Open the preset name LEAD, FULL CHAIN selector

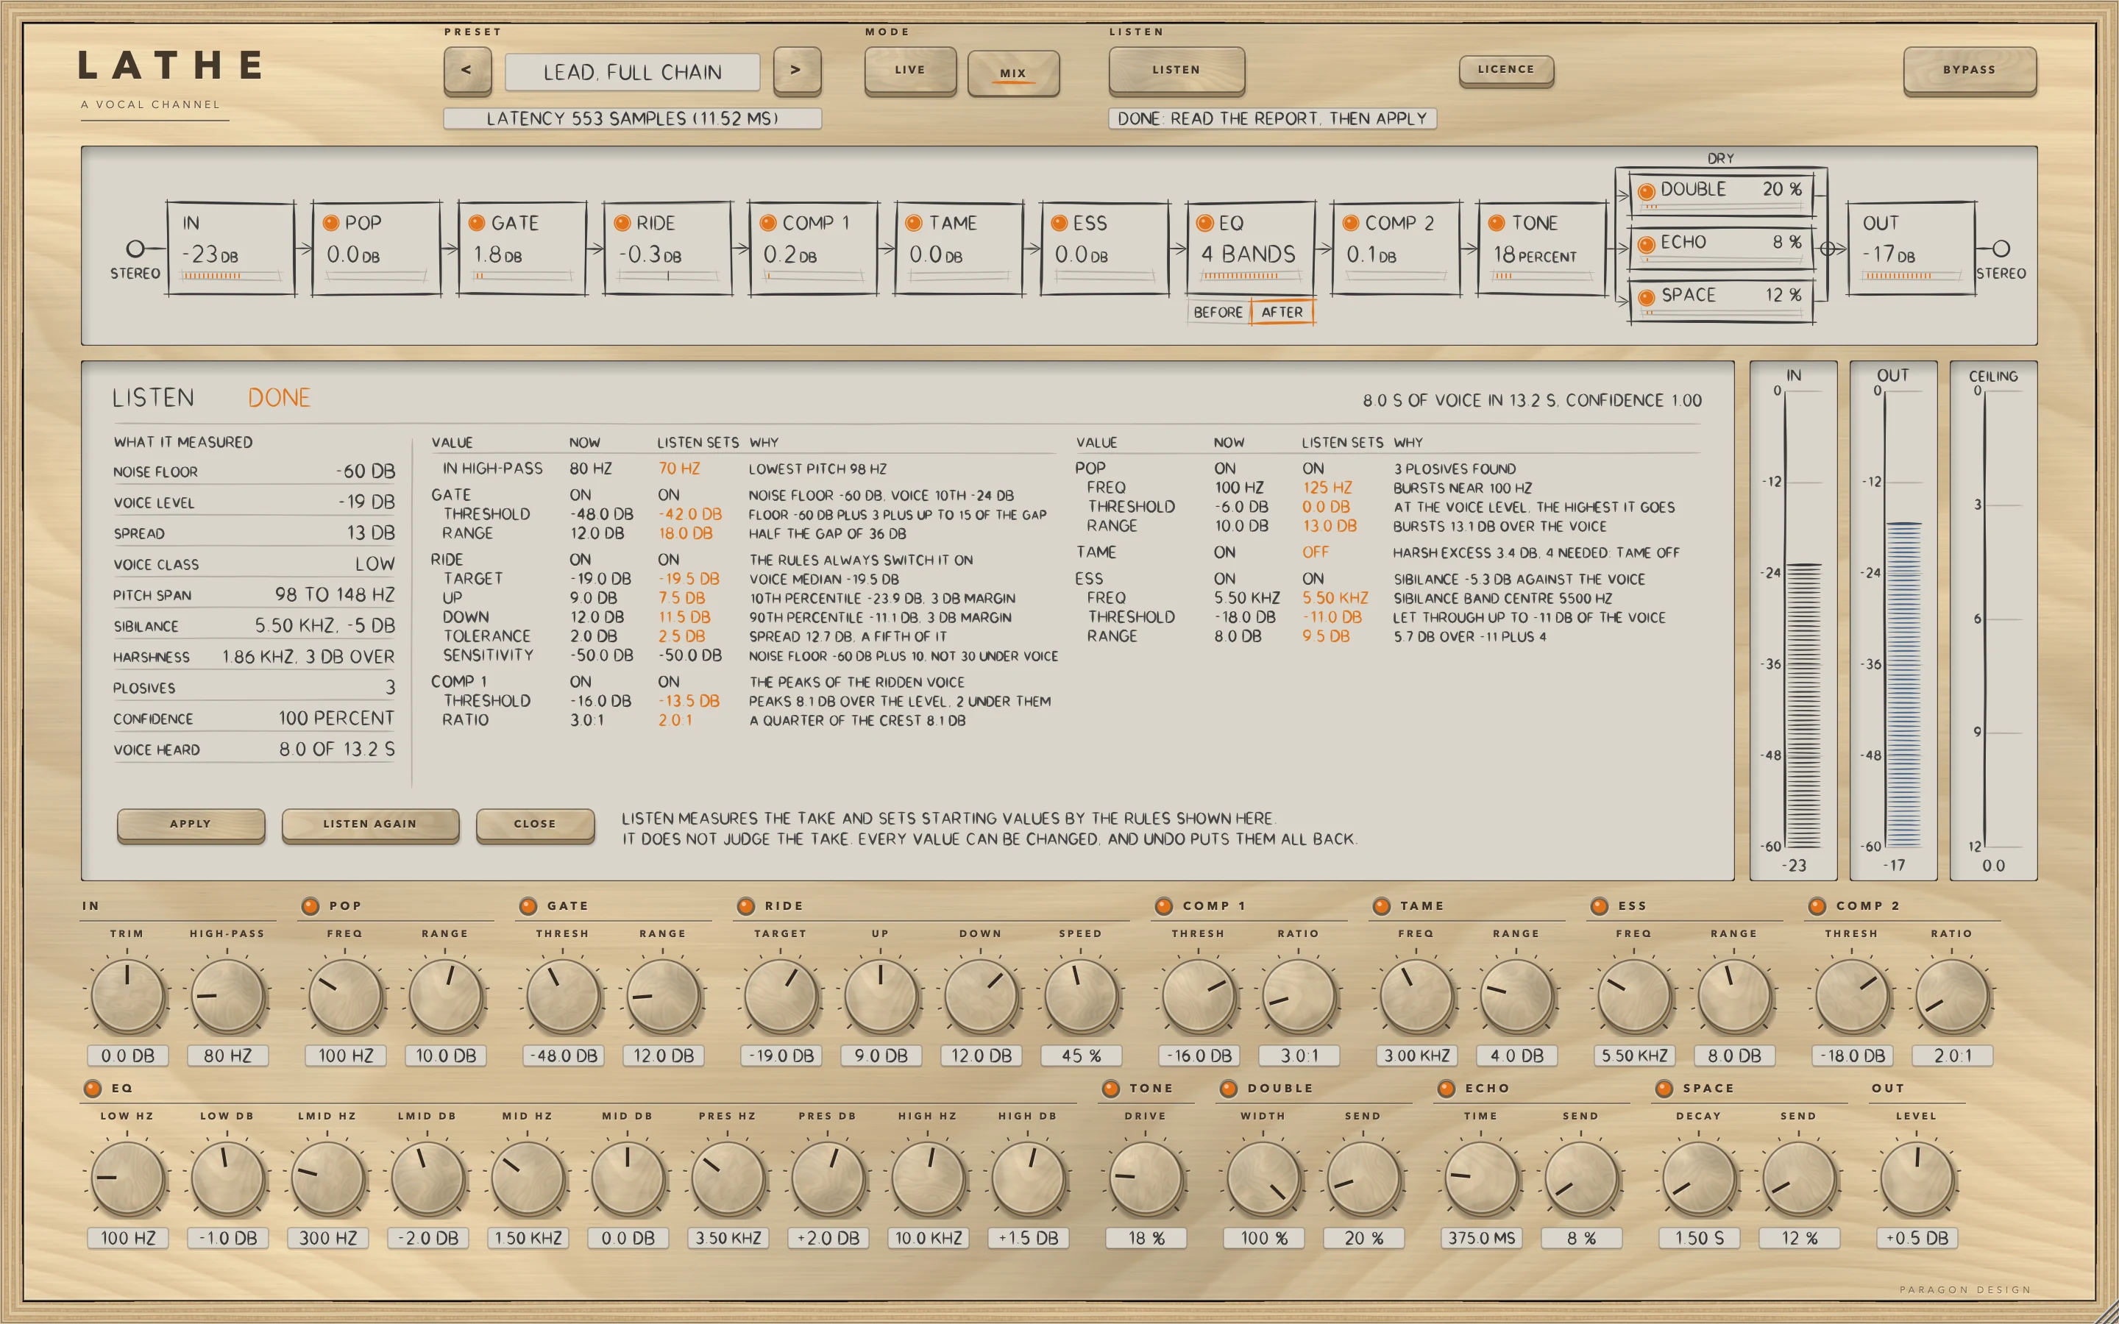tap(632, 72)
